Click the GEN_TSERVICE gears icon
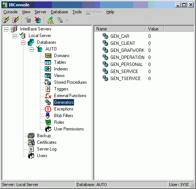The width and height of the screenshot is (196, 189). click(x=105, y=78)
